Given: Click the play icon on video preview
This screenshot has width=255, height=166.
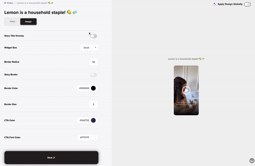Looking at the screenshot, I should [186, 90].
